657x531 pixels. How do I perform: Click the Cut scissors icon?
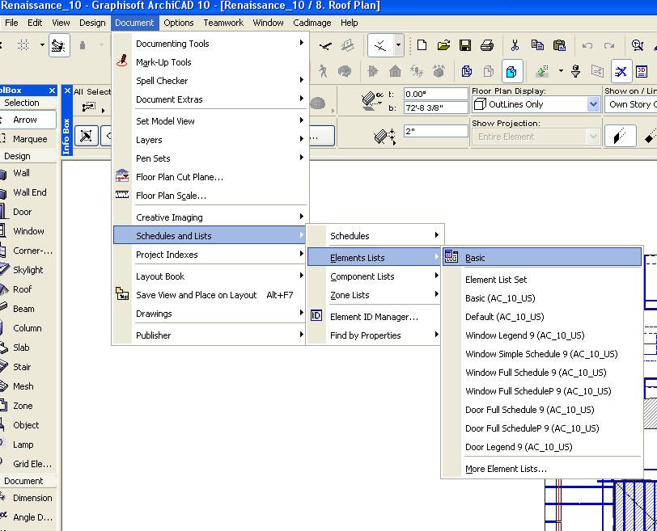click(515, 46)
